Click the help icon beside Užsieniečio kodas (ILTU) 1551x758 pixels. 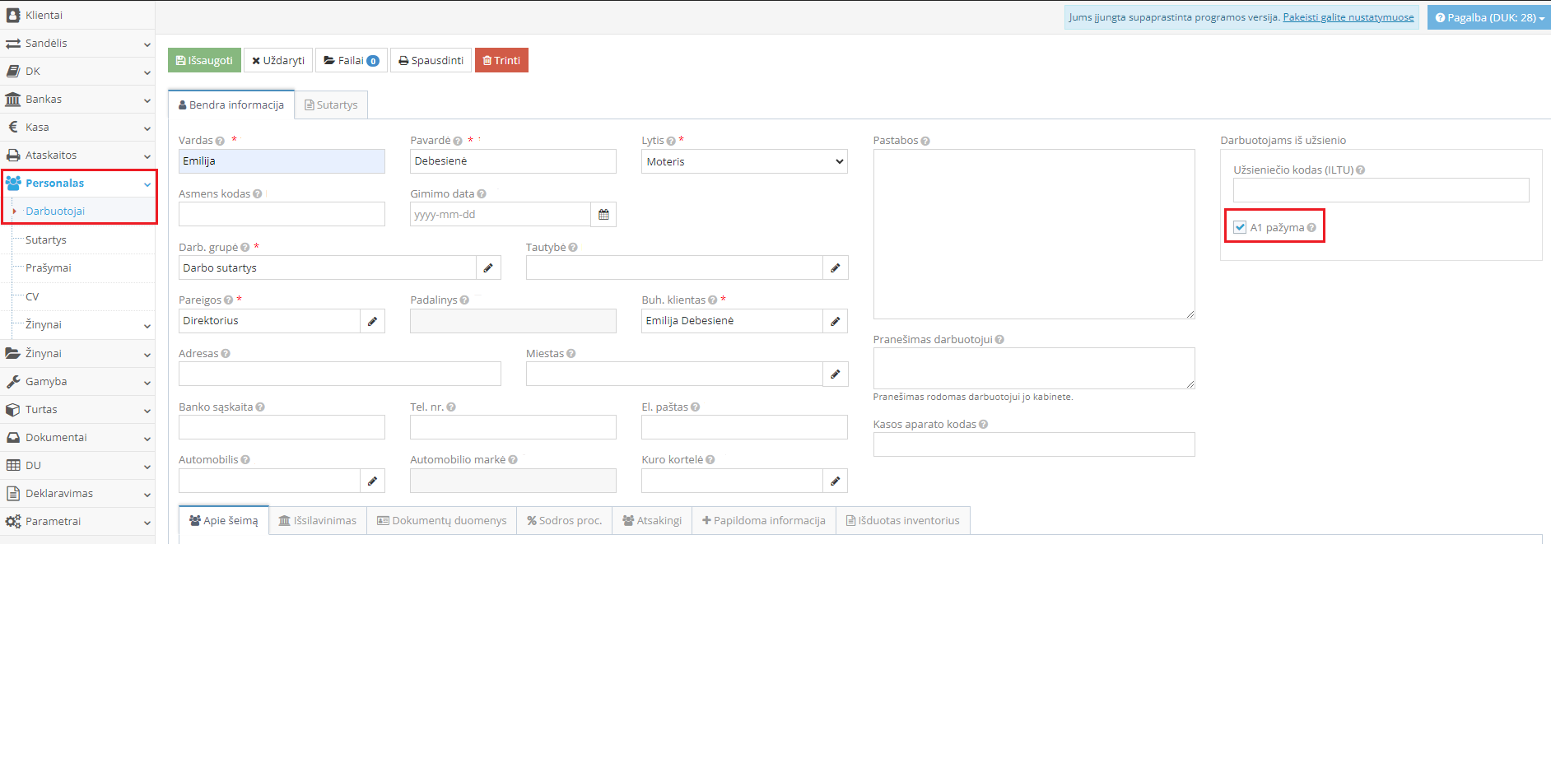(x=1360, y=170)
